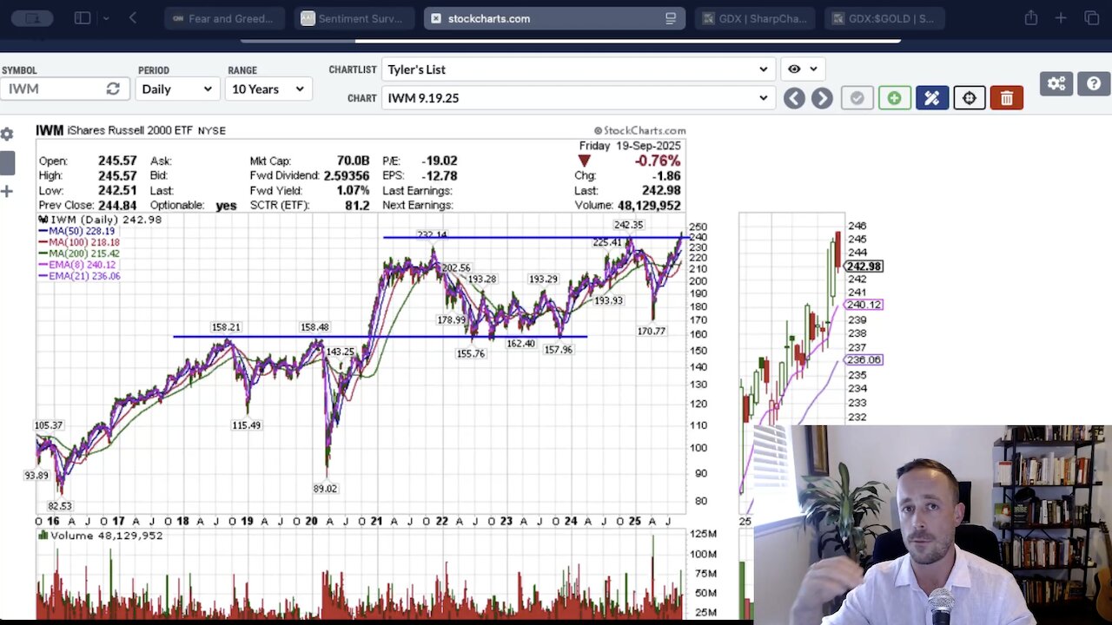Image resolution: width=1112 pixels, height=625 pixels.
Task: Click the gray square icon on left edge
Action: pos(7,162)
